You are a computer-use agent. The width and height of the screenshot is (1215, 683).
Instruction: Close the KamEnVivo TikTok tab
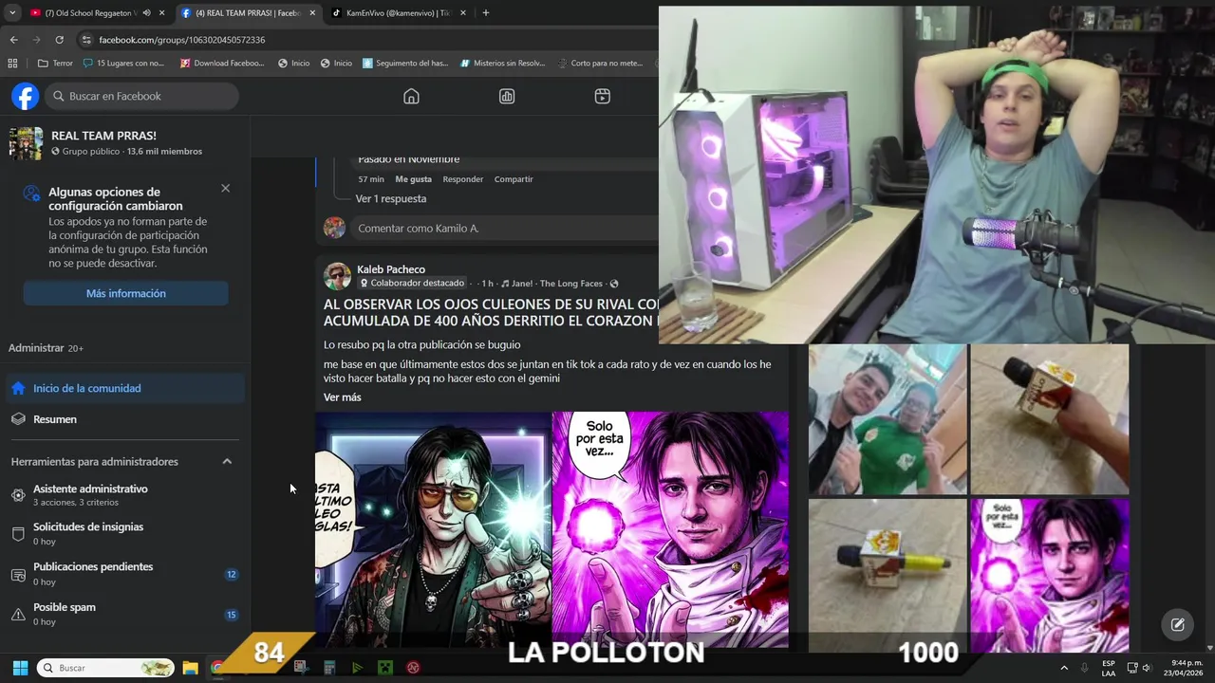tap(465, 13)
